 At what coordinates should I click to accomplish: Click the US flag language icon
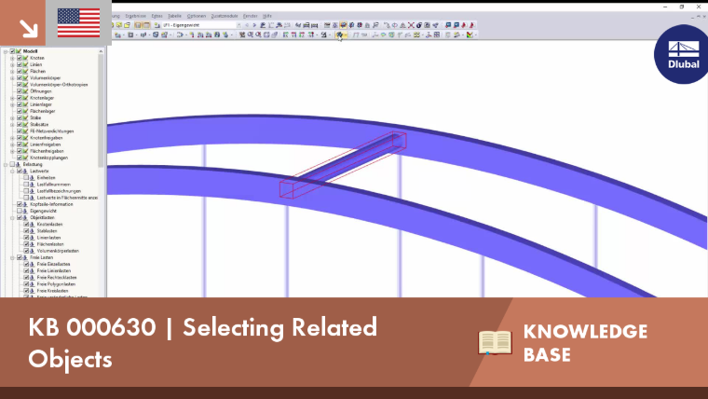point(78,22)
